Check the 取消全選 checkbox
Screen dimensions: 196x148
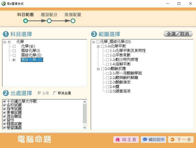[x=55, y=93]
